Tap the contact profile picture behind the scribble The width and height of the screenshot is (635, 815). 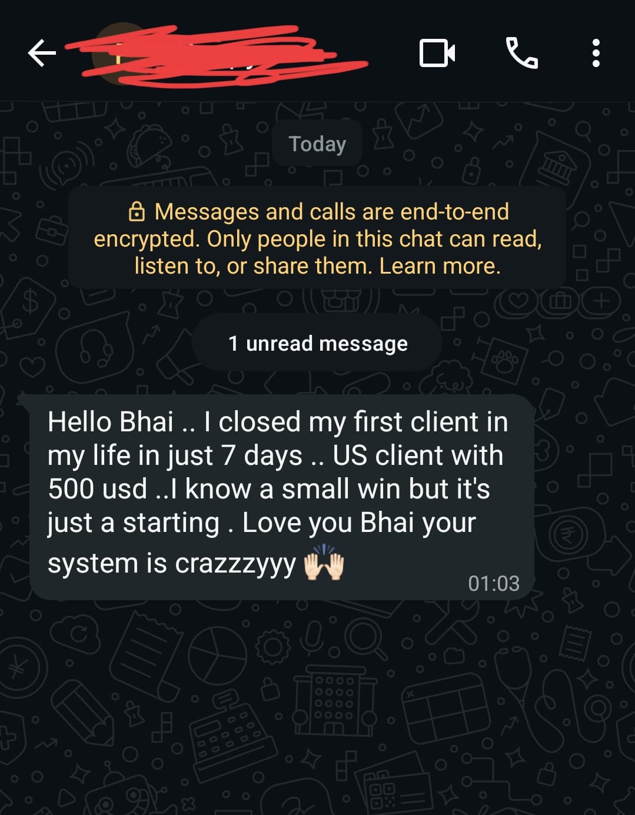(121, 54)
